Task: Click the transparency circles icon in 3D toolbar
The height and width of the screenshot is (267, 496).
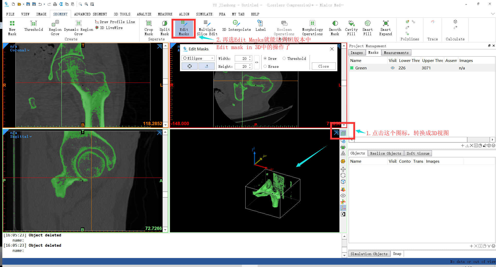Action: tap(343, 141)
